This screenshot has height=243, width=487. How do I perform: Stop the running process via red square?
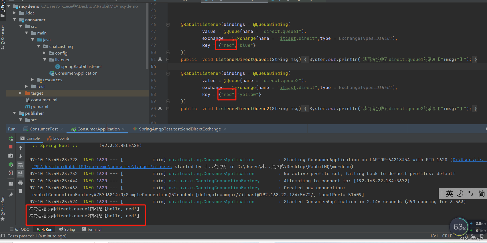click(x=11, y=147)
